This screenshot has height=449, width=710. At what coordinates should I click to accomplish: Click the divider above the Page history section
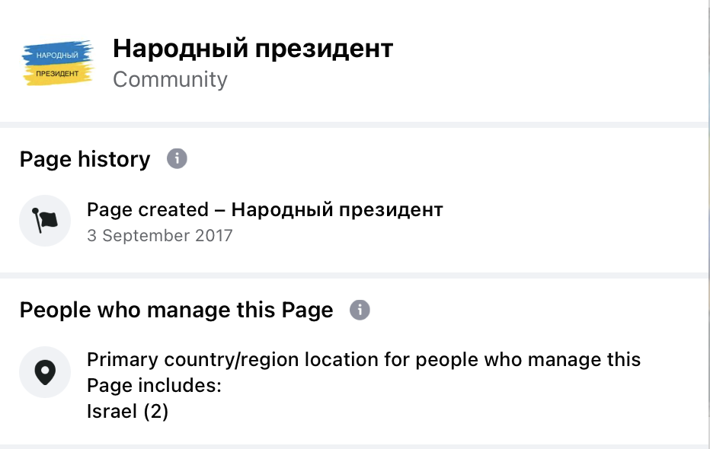(x=354, y=125)
